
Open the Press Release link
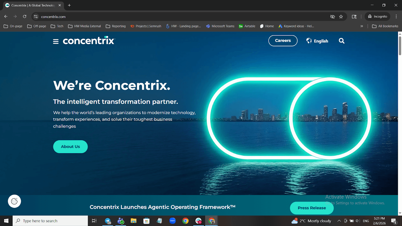[312, 208]
